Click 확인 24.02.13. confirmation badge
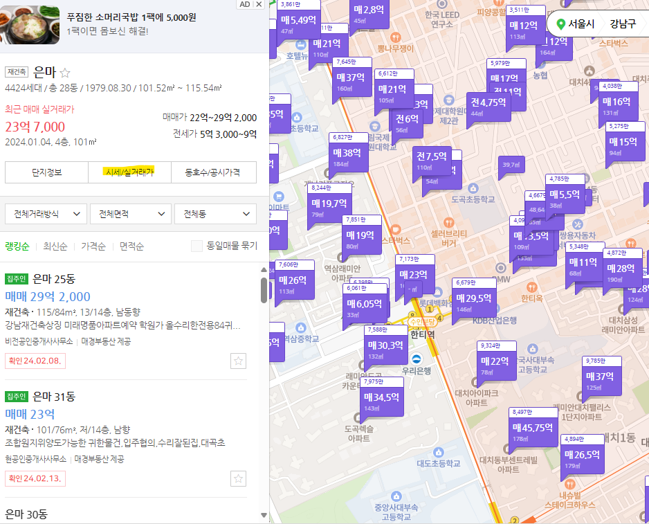This screenshot has height=524, width=649. 35,478
